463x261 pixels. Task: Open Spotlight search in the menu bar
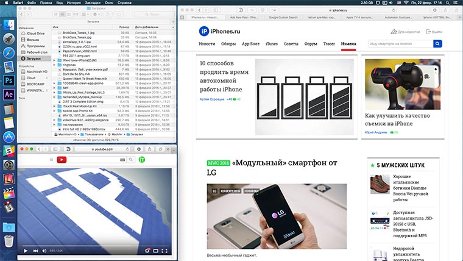tap(448, 2)
